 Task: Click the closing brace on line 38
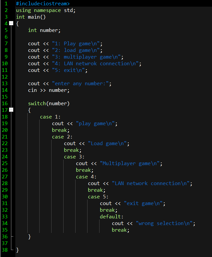17,250
